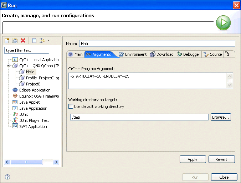
Task: Collapse the C/C++ QNX QConn node
Action: [8, 66]
